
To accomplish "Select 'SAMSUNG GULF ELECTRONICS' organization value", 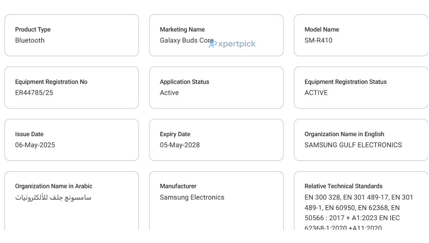I will click(x=353, y=145).
